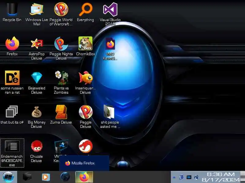245x183 pixels.
Task: Select Chuzzle Deluxe red fuzzball icon
Action: click(36, 146)
